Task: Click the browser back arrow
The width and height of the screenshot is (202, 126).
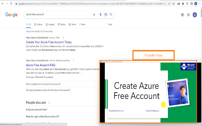Action: coord(3,4)
